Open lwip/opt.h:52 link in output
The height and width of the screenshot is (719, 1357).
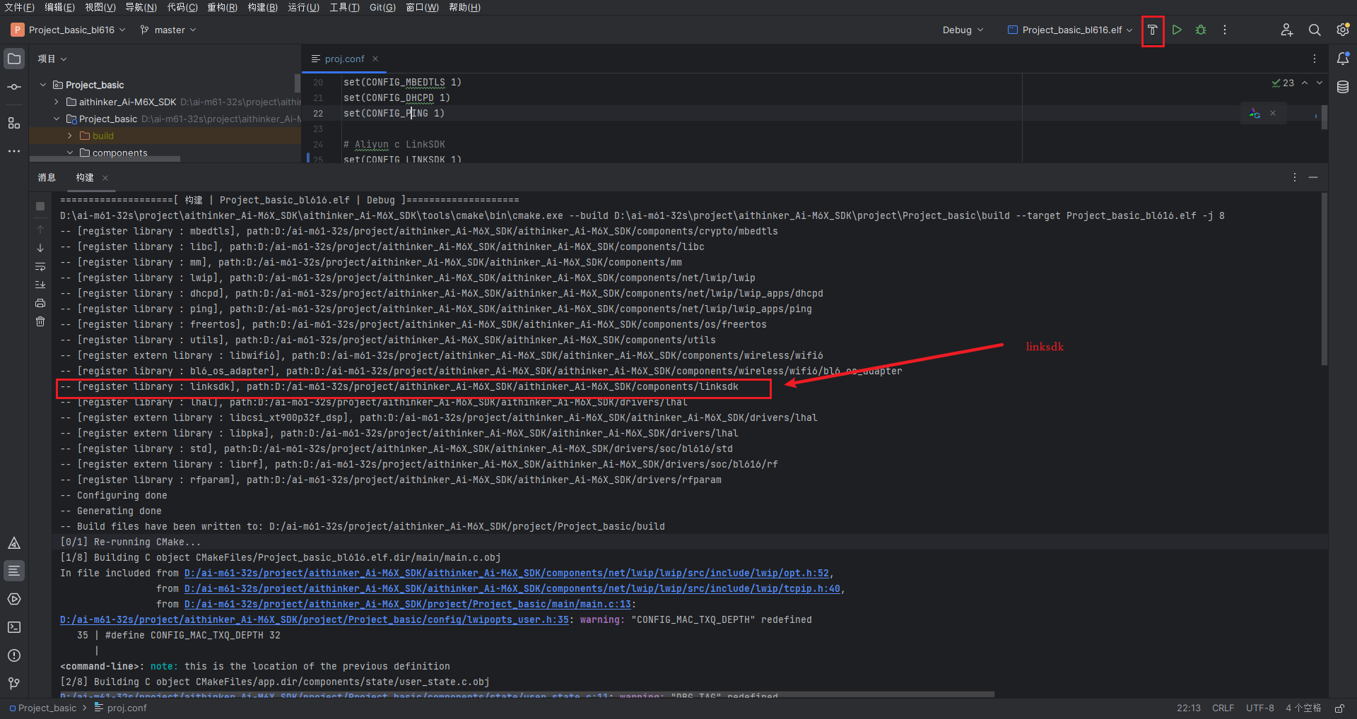[x=506, y=573]
